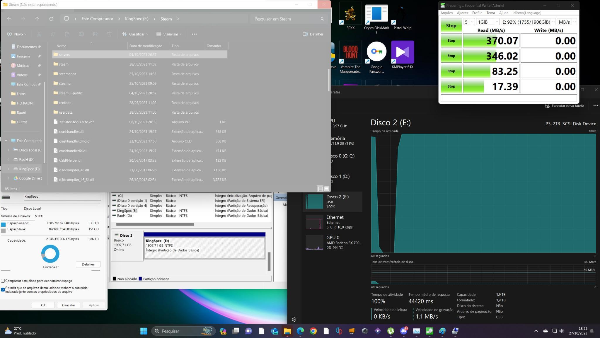Select Ethernet in Task Manager sidebar
This screenshot has width=600, height=338.
[333, 222]
